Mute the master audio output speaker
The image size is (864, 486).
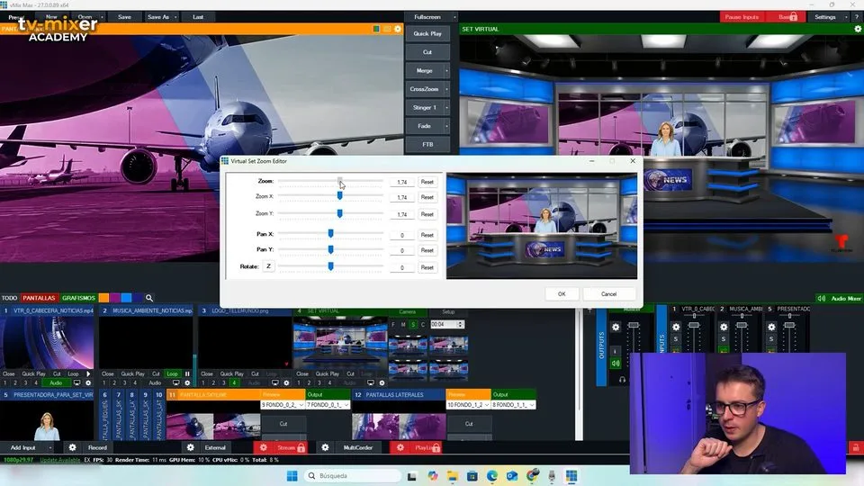tap(616, 364)
